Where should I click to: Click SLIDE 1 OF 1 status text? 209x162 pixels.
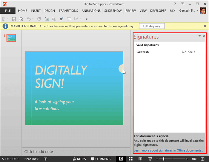(x=10, y=159)
